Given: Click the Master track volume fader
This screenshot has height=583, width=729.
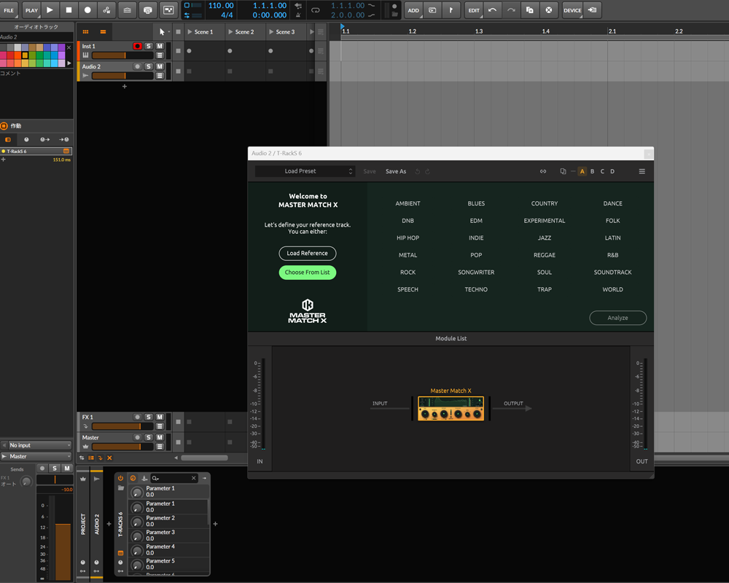Looking at the screenshot, I should pos(122,447).
